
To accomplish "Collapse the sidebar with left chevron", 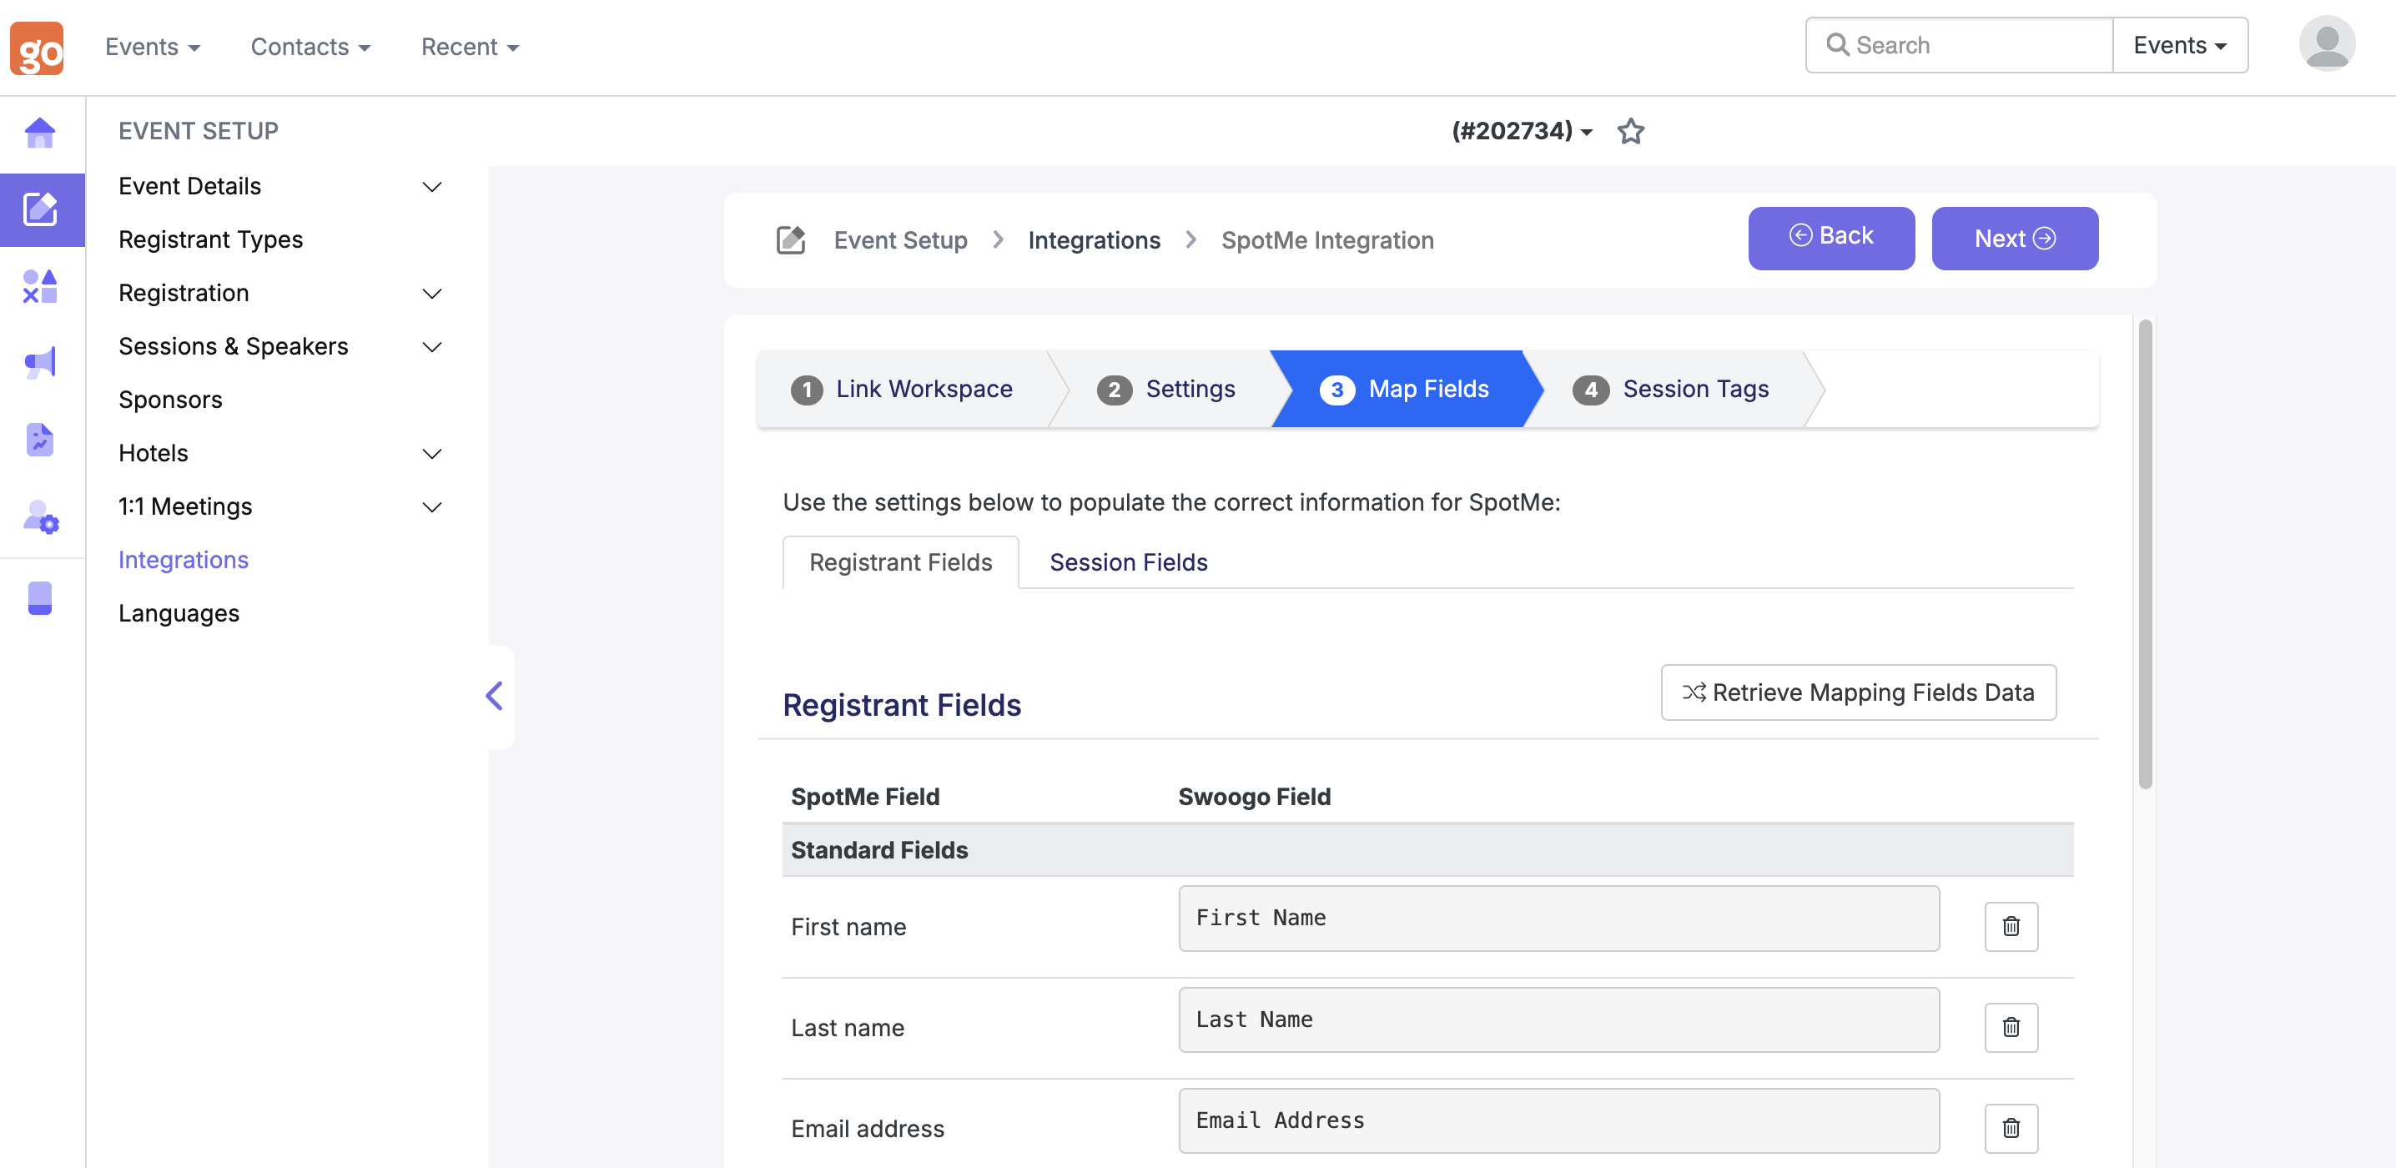I will click(x=494, y=696).
